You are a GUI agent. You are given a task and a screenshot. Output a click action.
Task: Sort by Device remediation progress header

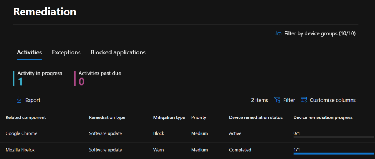pos(323,117)
